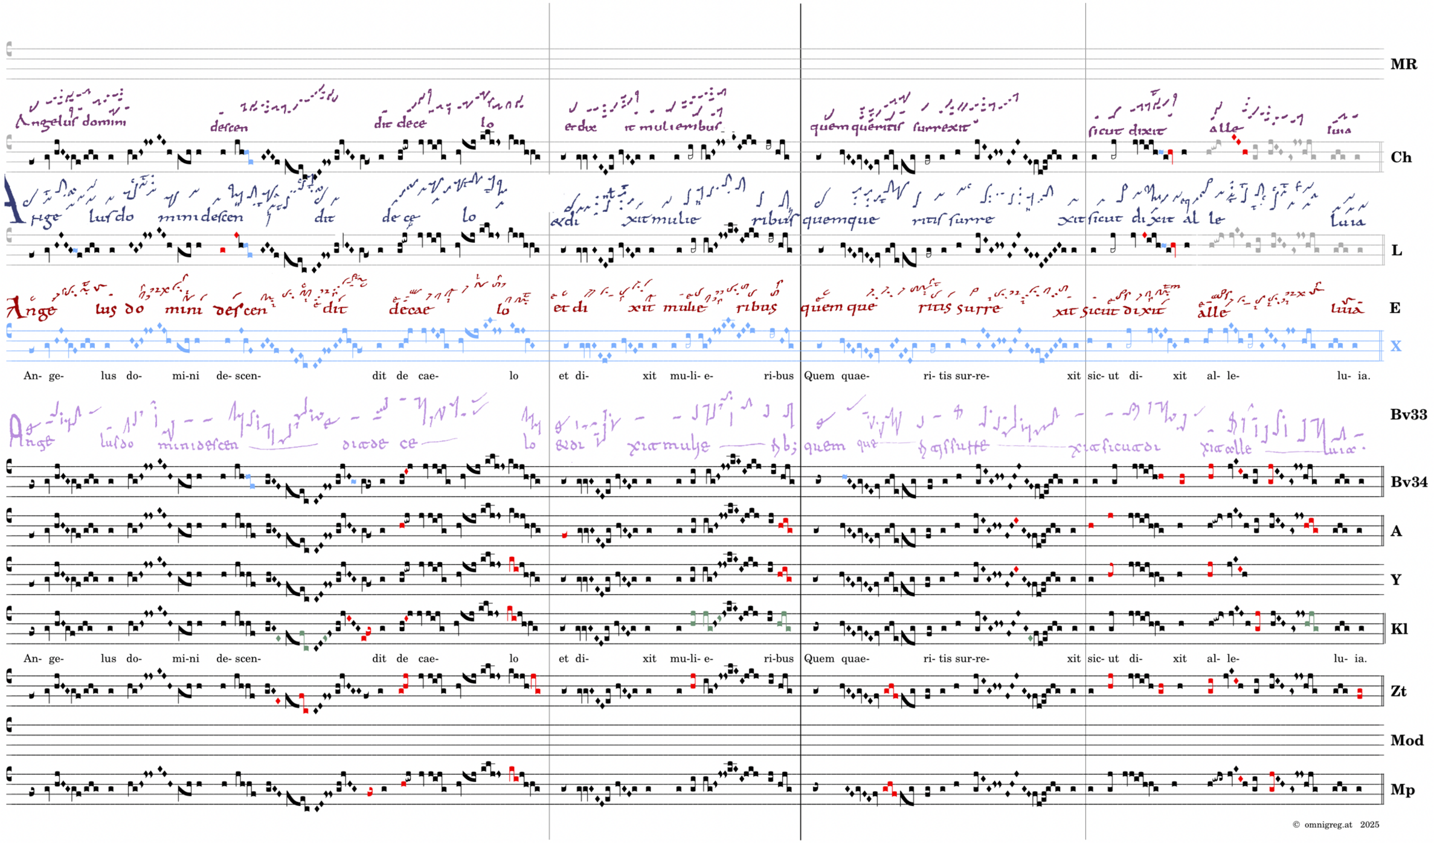Viewport: 1434px width, 843px height.
Task: Click the Zt staff label
Action: coord(1399,691)
